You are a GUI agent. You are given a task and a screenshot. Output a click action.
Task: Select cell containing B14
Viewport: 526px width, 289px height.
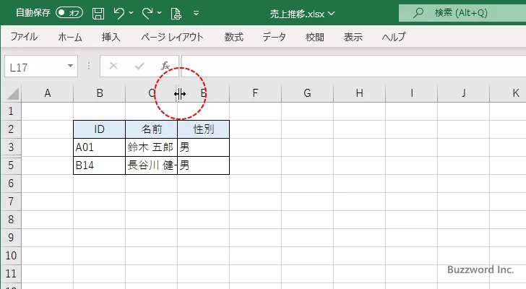99,165
